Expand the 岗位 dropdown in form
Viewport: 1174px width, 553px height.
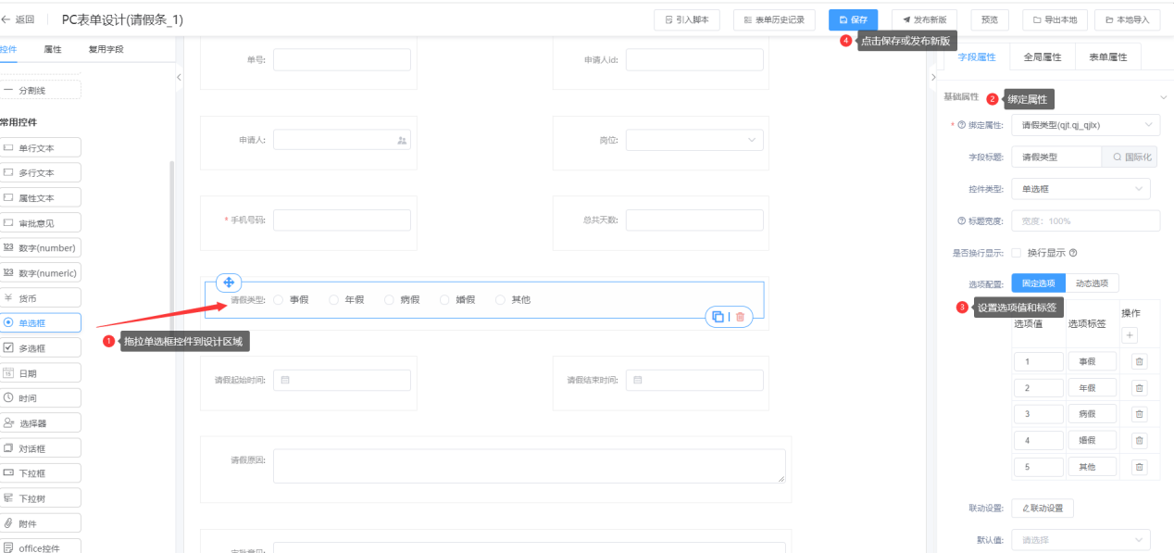694,140
